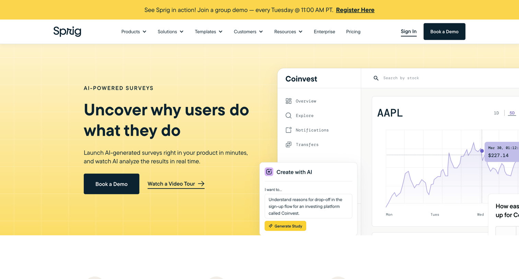Click the 'I want to...' prompt text box
Image resolution: width=519 pixels, height=279 pixels.
click(308, 206)
